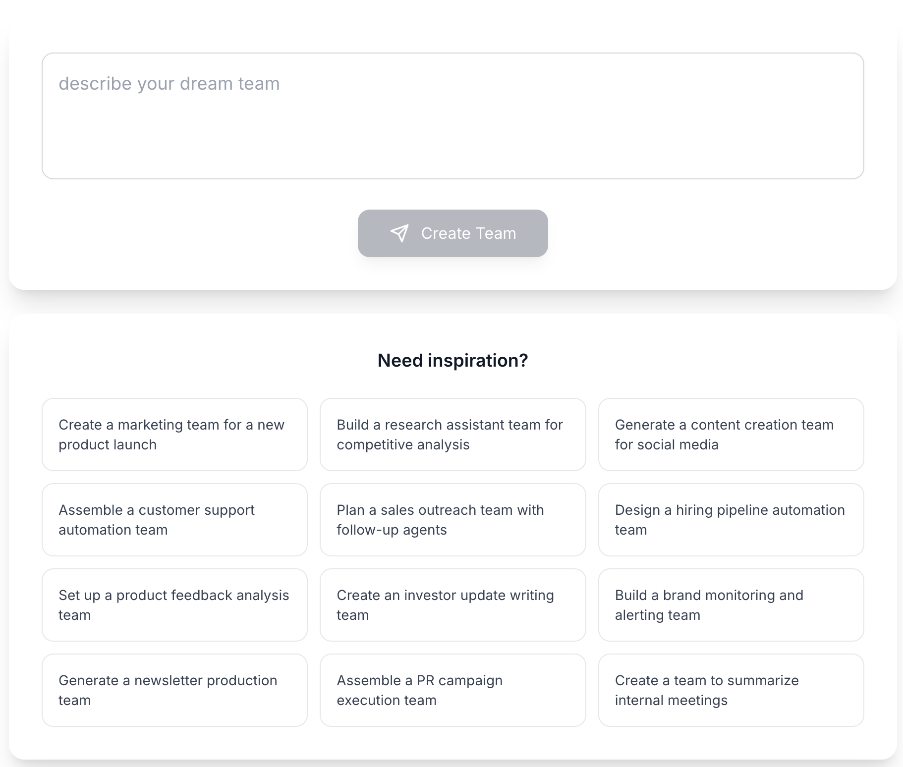Image resolution: width=903 pixels, height=767 pixels.
Task: Pick the brand monitoring and alerting team
Action: [x=731, y=605]
